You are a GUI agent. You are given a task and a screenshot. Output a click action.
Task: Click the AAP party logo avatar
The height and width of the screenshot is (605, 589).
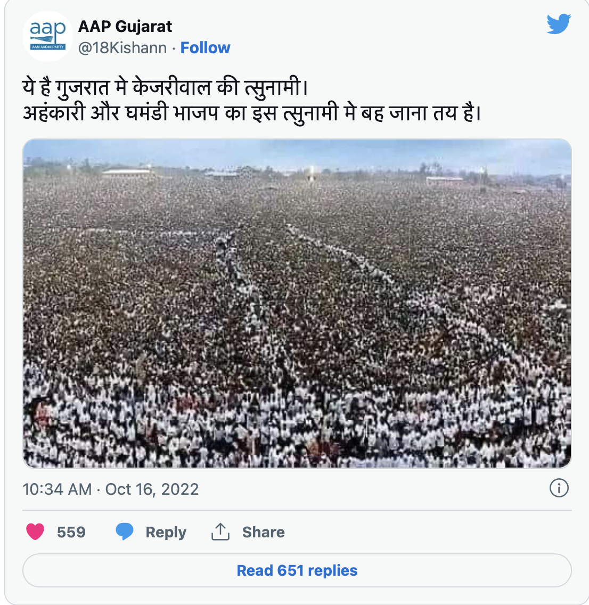point(48,36)
